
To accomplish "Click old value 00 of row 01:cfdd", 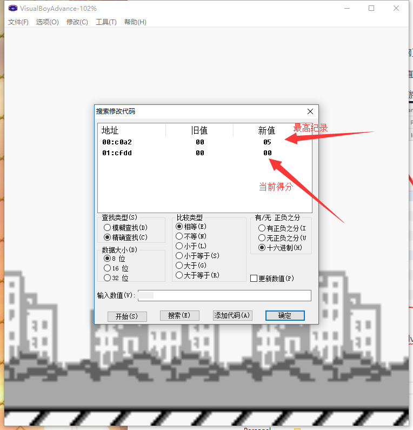I will tap(200, 153).
